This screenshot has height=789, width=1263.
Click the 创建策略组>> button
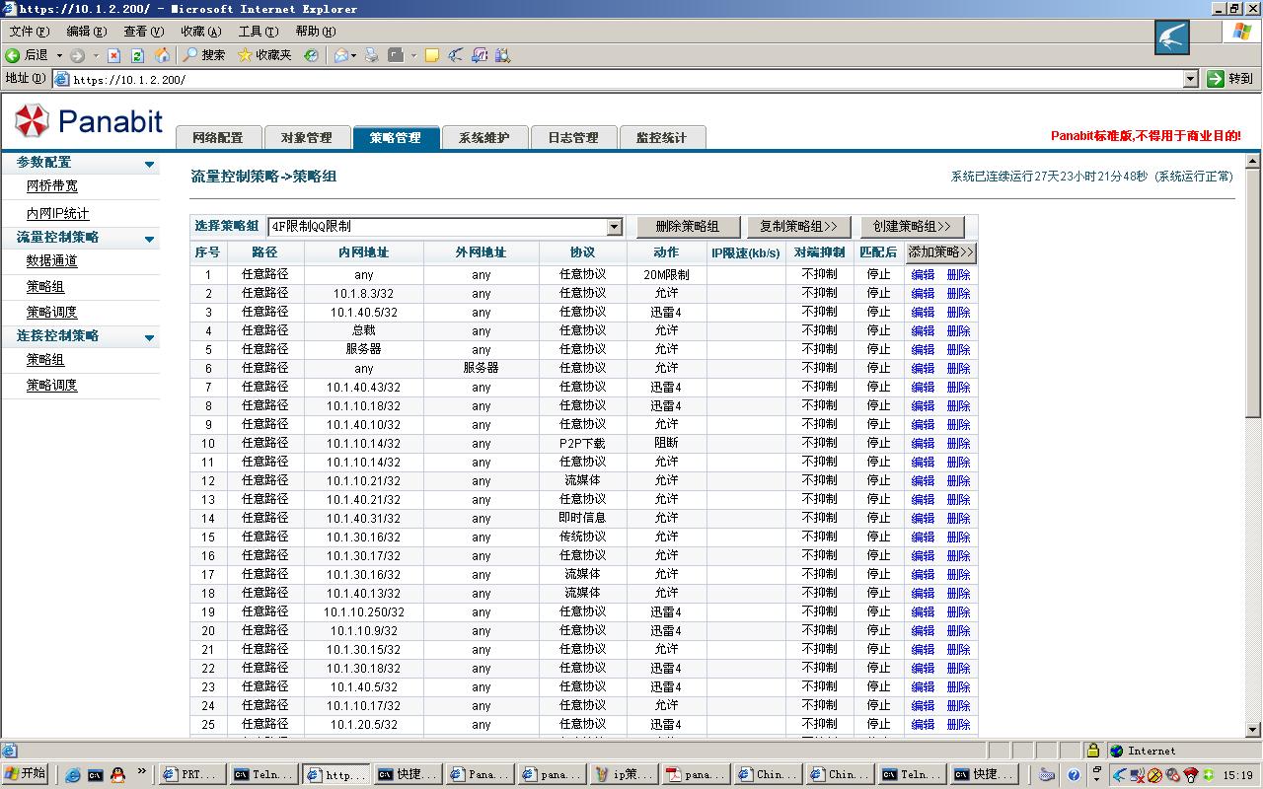point(912,227)
